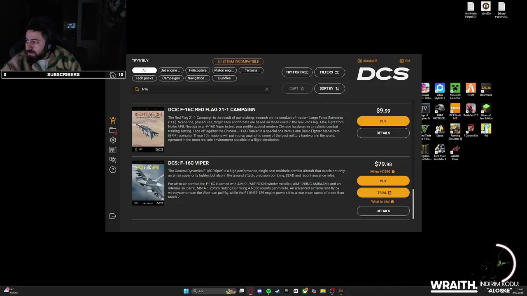Viewport: 527px width, 296px height.
Task: Select the Bundles category filter
Action: click(224, 78)
